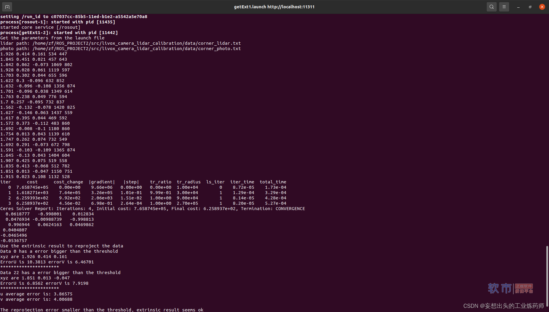Click iteration 3 cost 6.258937e+02

(x=32, y=203)
